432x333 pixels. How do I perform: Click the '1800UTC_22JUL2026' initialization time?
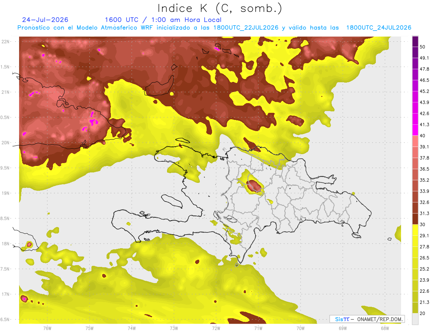tap(246, 28)
